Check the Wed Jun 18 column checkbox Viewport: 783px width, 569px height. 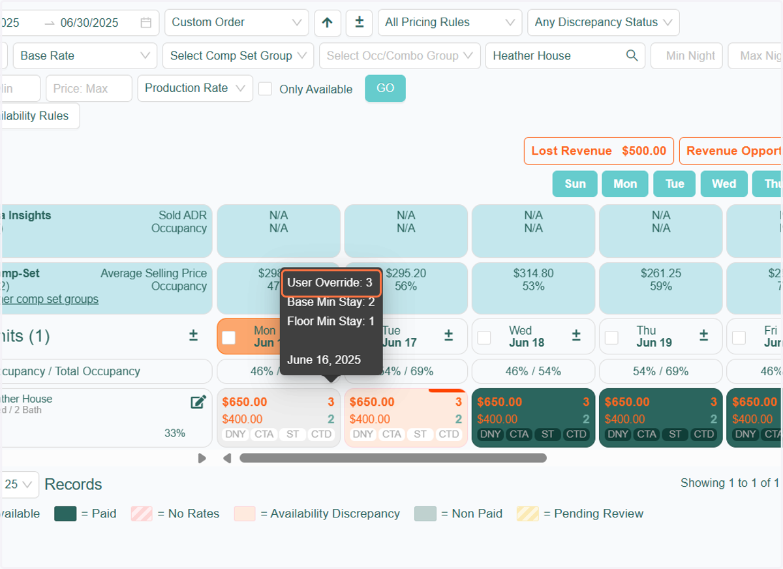(x=484, y=337)
